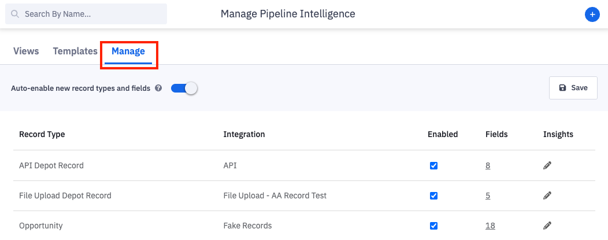Switch to the Templates tab
Screen dimensions: 608x240
point(75,51)
